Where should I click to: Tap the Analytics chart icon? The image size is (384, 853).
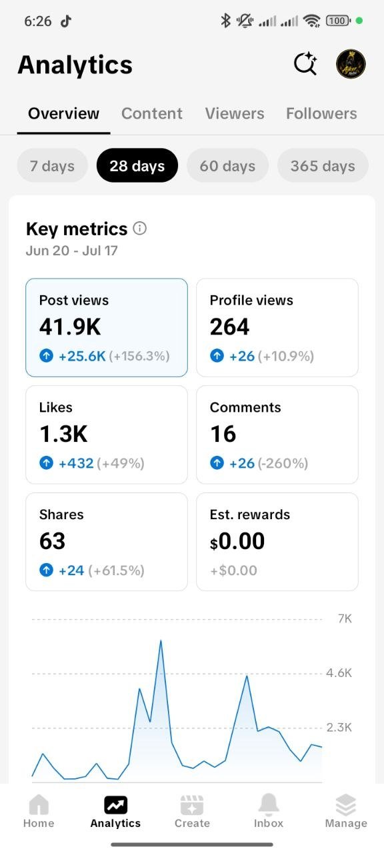coord(115,805)
